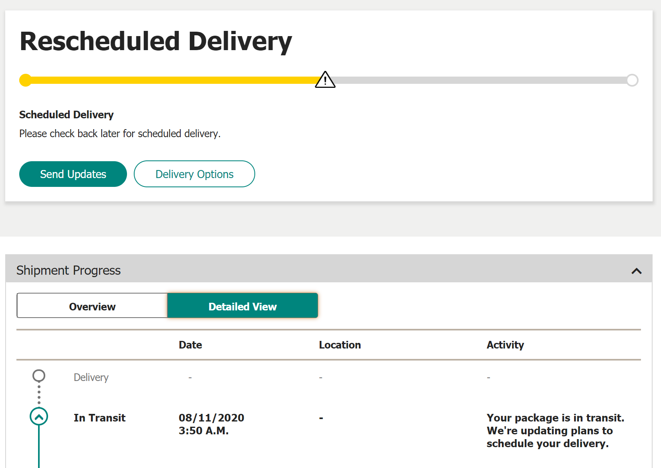Open Delivery Options

pyautogui.click(x=194, y=174)
